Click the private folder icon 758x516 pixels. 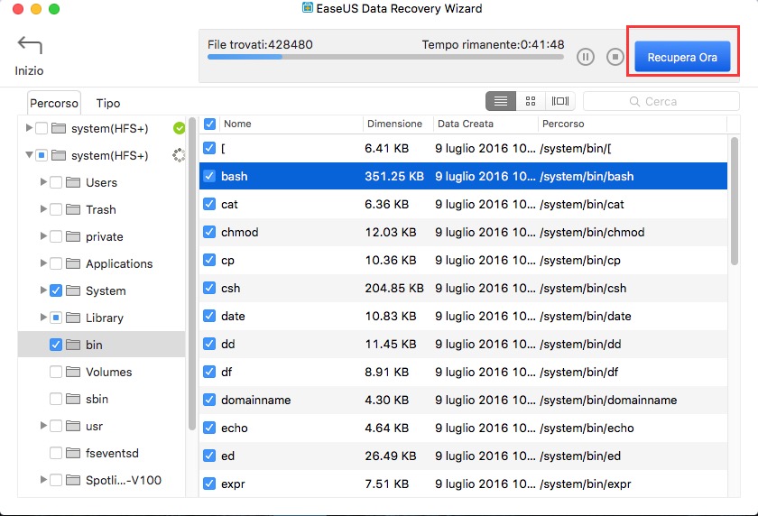click(73, 236)
